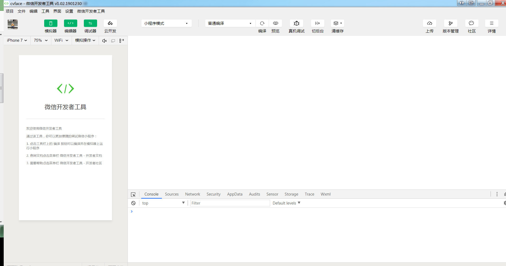Open the 项目 menu
Viewport: 506px width, 266px height.
[x=10, y=11]
